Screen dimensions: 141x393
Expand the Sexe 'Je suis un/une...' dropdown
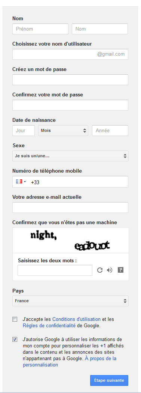point(70,156)
